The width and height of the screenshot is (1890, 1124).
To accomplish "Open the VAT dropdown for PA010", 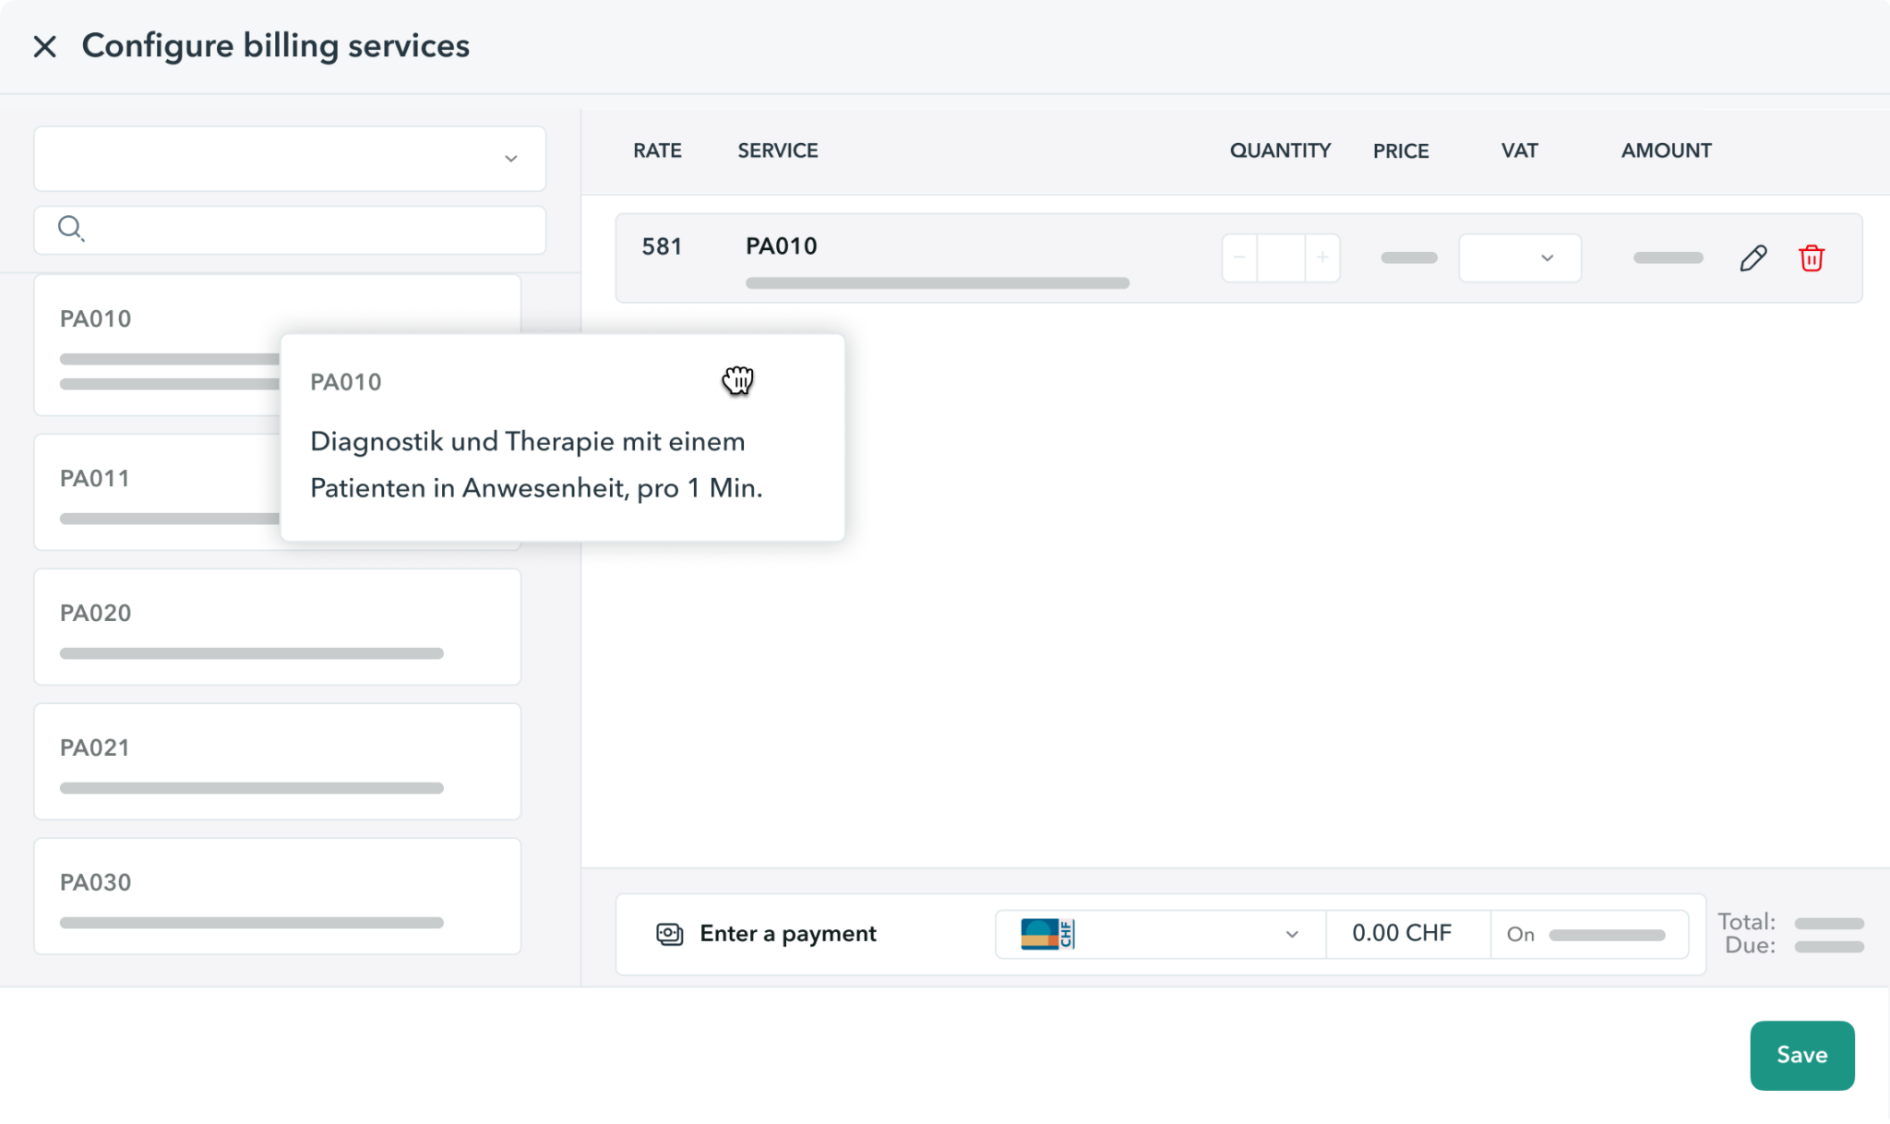I will [x=1519, y=258].
